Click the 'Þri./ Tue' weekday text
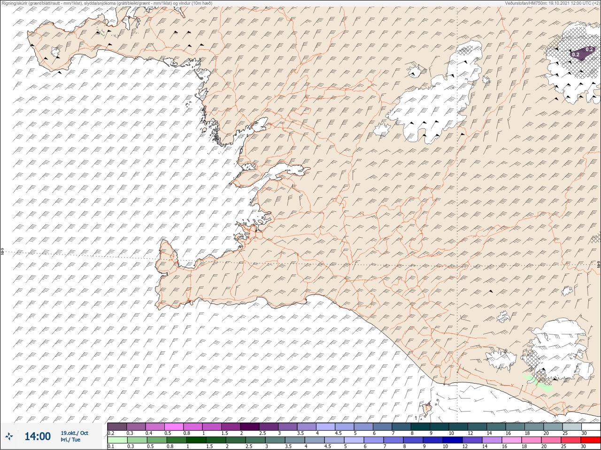601x450 pixels. pos(70,440)
